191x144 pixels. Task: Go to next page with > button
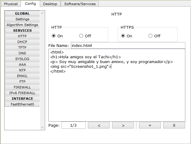point(123,125)
